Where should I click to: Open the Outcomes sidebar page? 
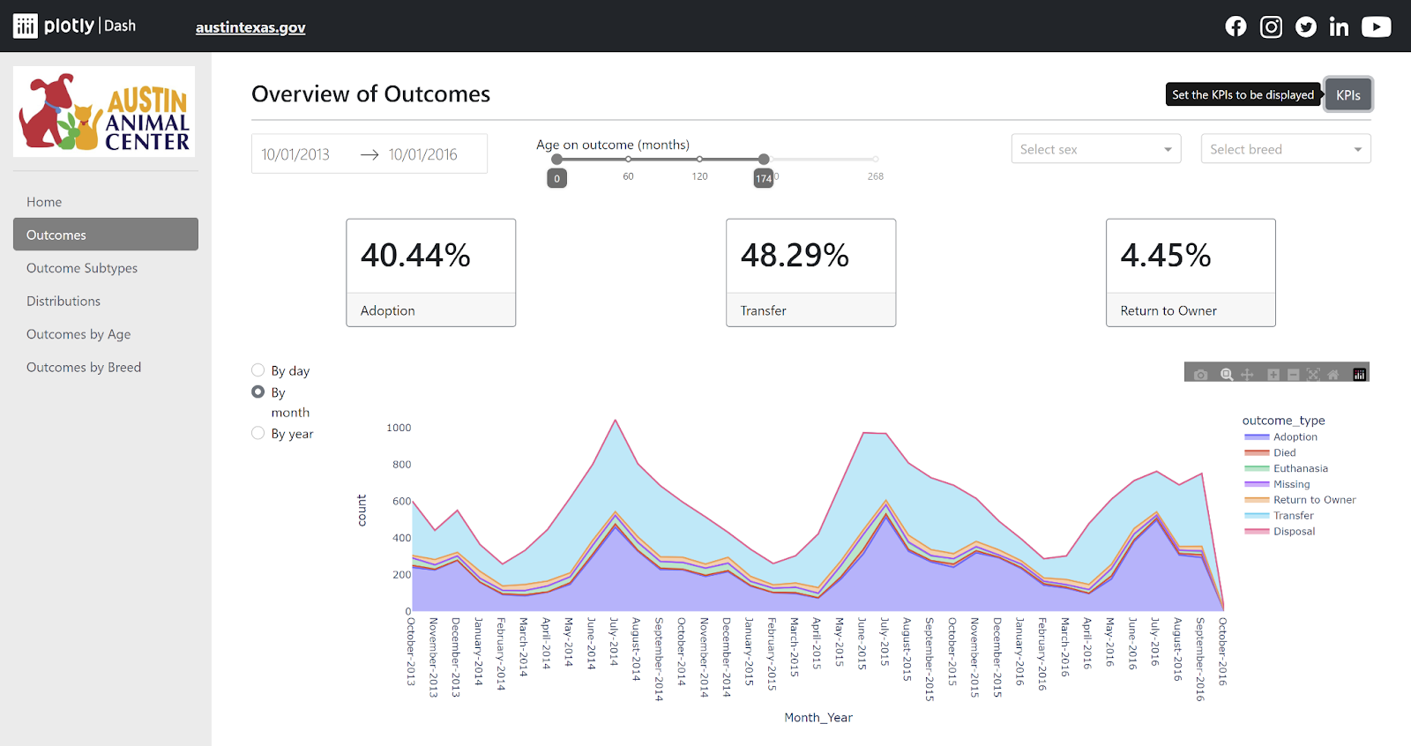coord(106,235)
